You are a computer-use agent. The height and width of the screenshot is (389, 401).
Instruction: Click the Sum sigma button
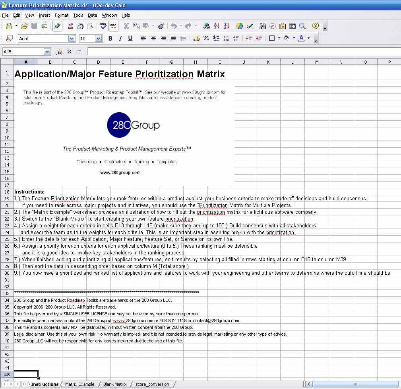click(x=69, y=52)
